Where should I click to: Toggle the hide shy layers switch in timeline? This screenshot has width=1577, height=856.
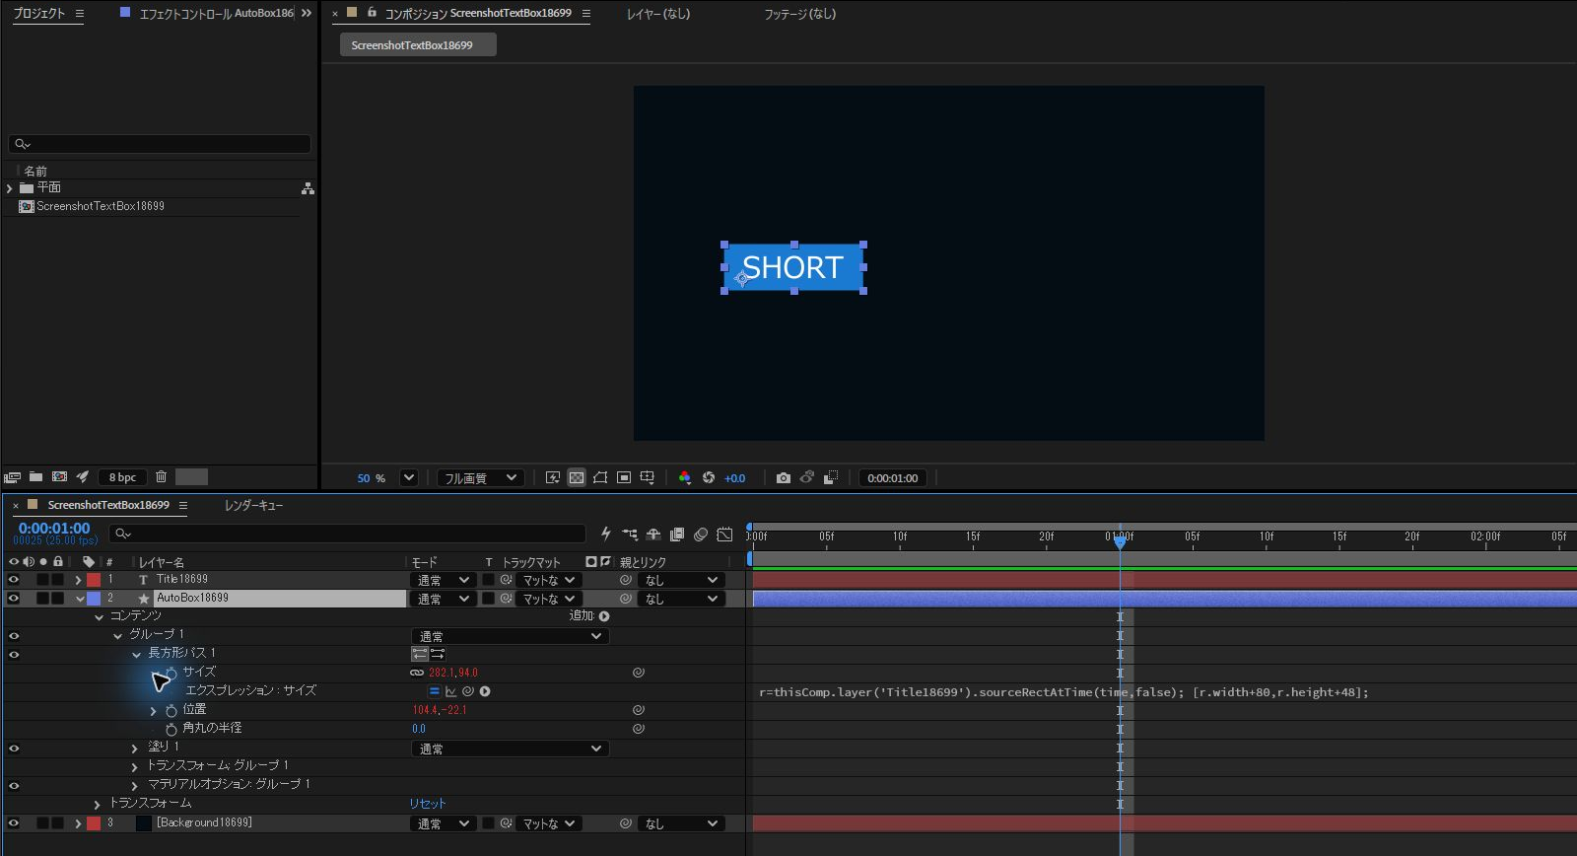point(653,535)
